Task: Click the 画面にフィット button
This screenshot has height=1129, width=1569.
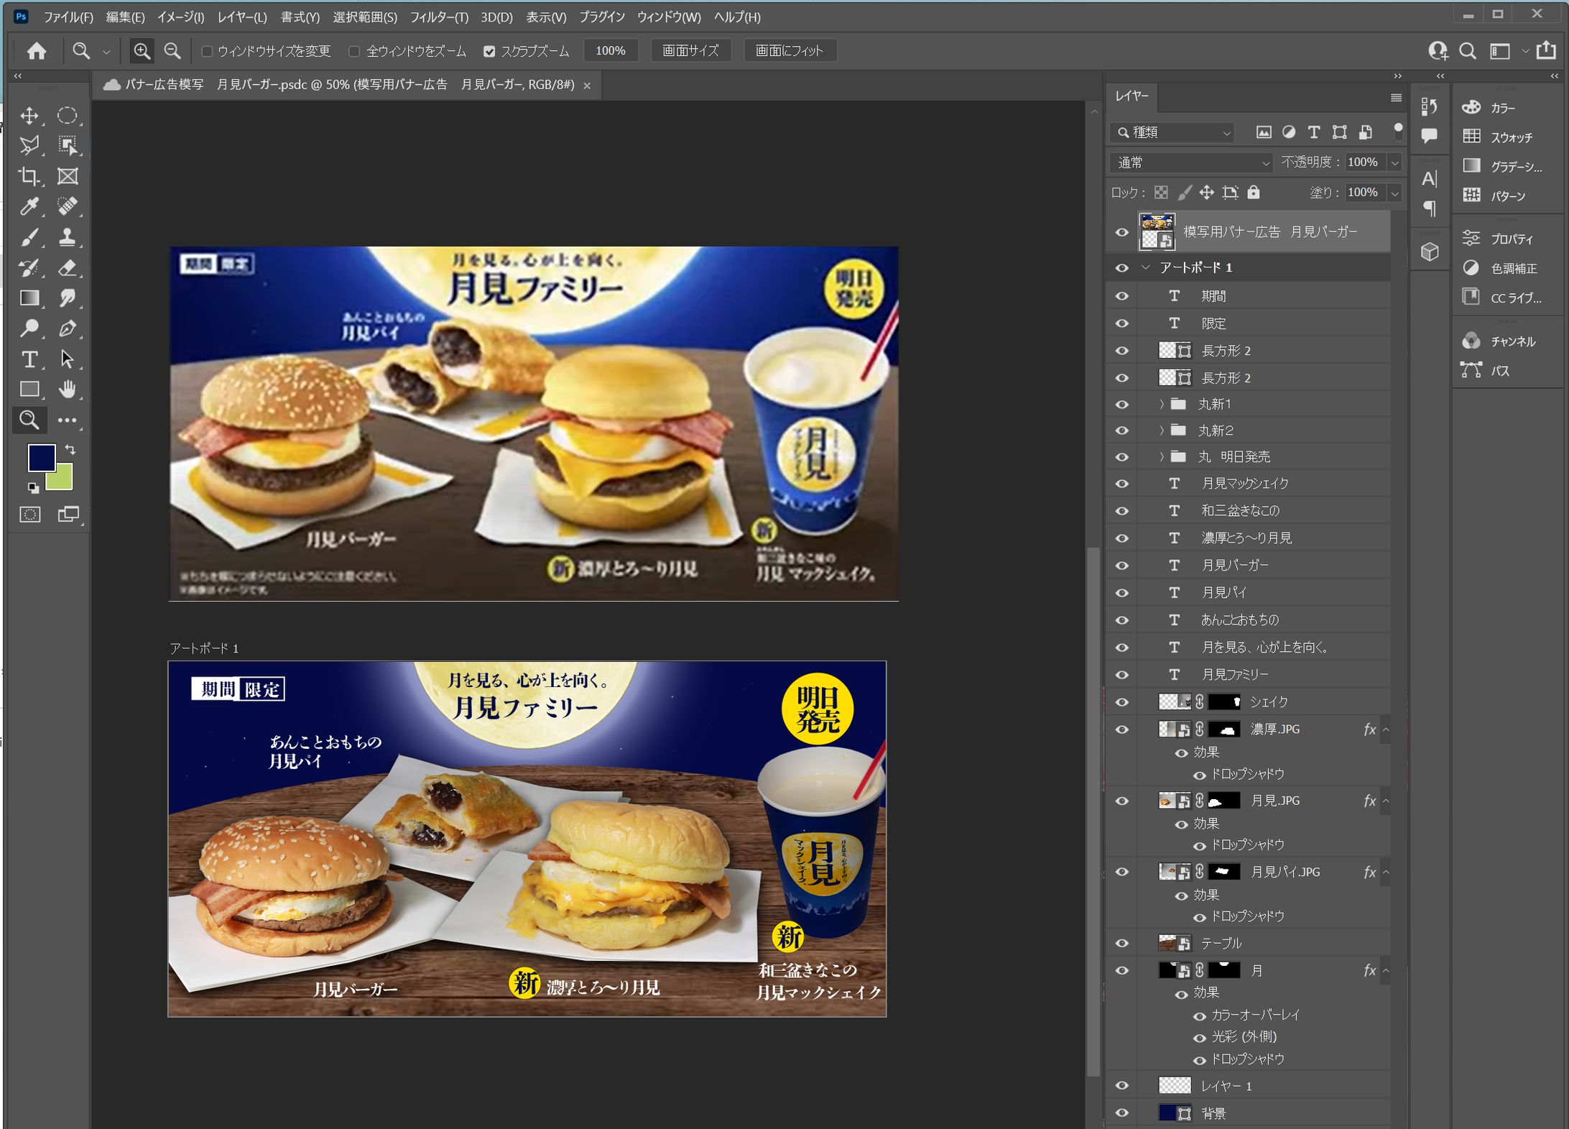Action: click(789, 51)
